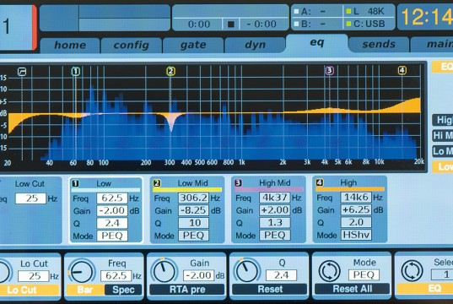Click the Low band Mode field PEQ
This screenshot has width=453, height=304.
(x=112, y=236)
